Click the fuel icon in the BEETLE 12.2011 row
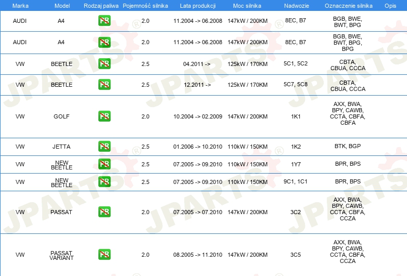 (104, 85)
